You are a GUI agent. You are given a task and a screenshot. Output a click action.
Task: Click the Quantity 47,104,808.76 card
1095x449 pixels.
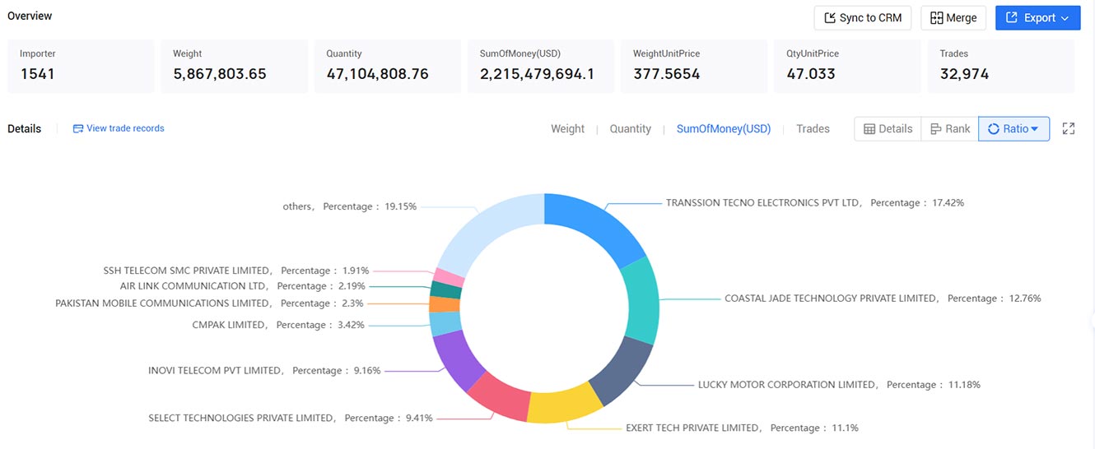pyautogui.click(x=388, y=66)
